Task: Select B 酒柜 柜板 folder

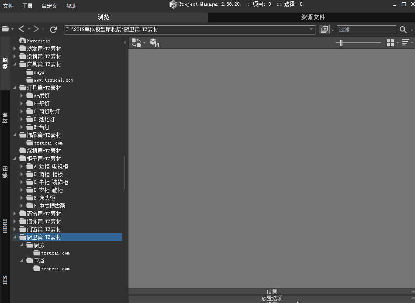Action: coord(45,174)
